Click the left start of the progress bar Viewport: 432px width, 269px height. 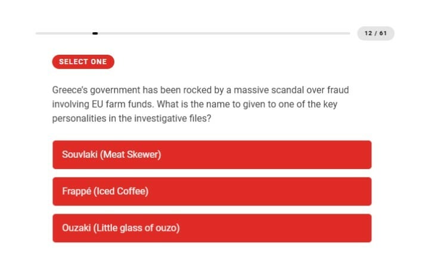pos(38,33)
